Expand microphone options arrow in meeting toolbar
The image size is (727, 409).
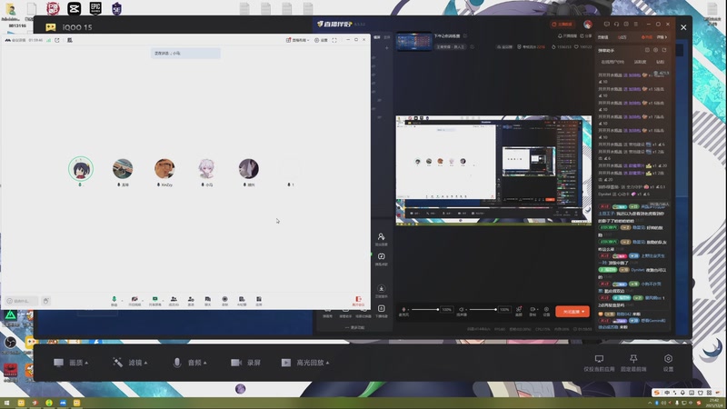click(x=122, y=301)
